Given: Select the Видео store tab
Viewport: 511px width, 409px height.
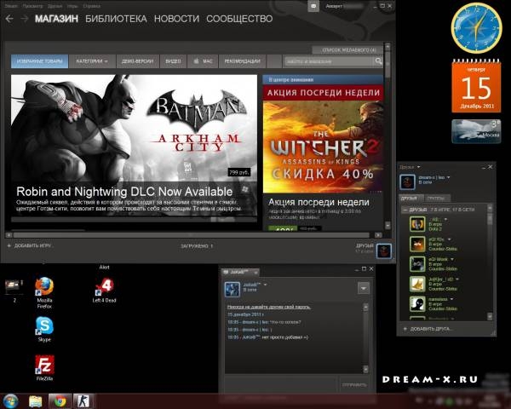Looking at the screenshot, I should pos(173,61).
